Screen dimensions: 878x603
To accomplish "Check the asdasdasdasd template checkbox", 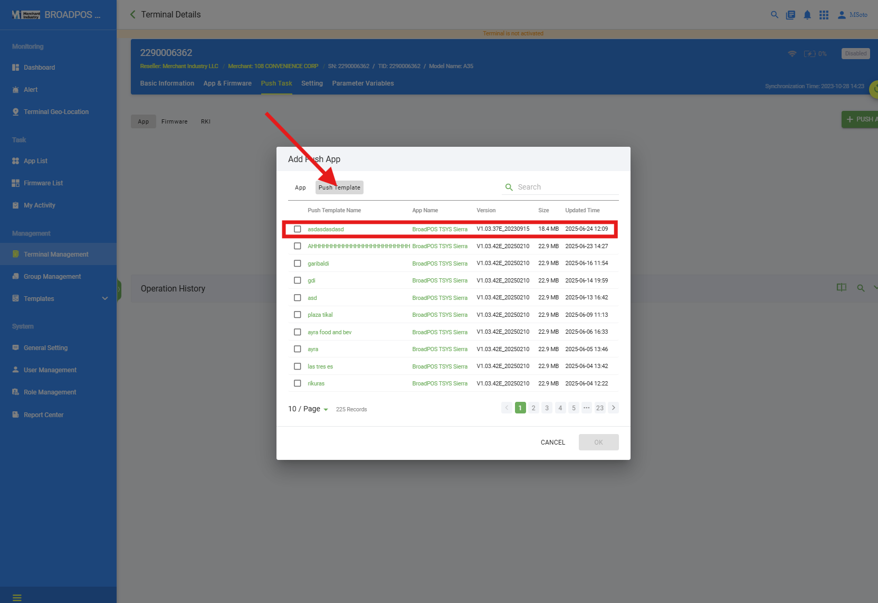I will (298, 229).
